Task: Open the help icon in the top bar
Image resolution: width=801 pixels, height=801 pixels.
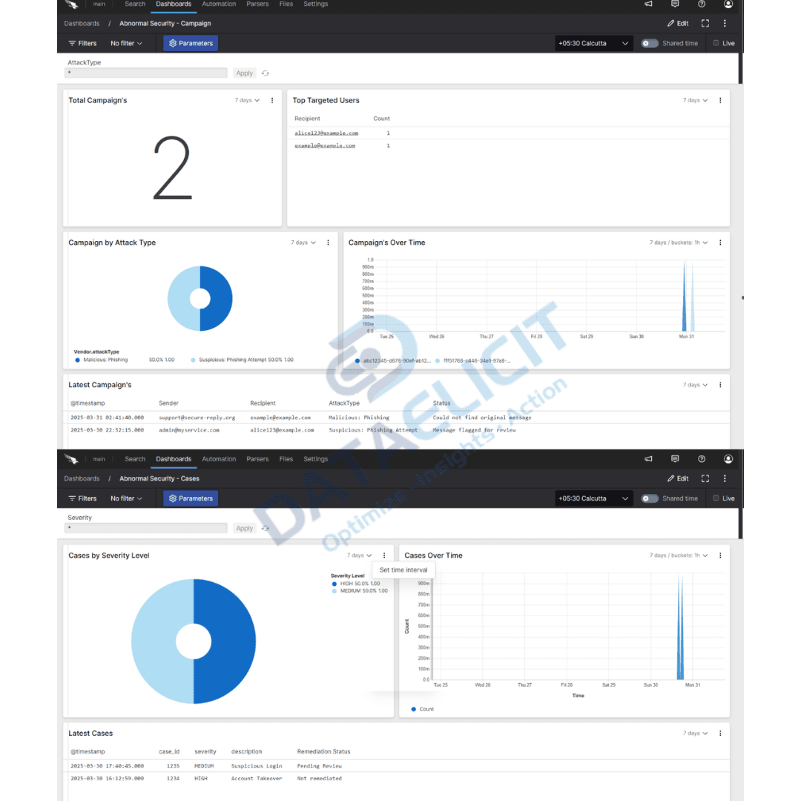Action: coord(701,4)
